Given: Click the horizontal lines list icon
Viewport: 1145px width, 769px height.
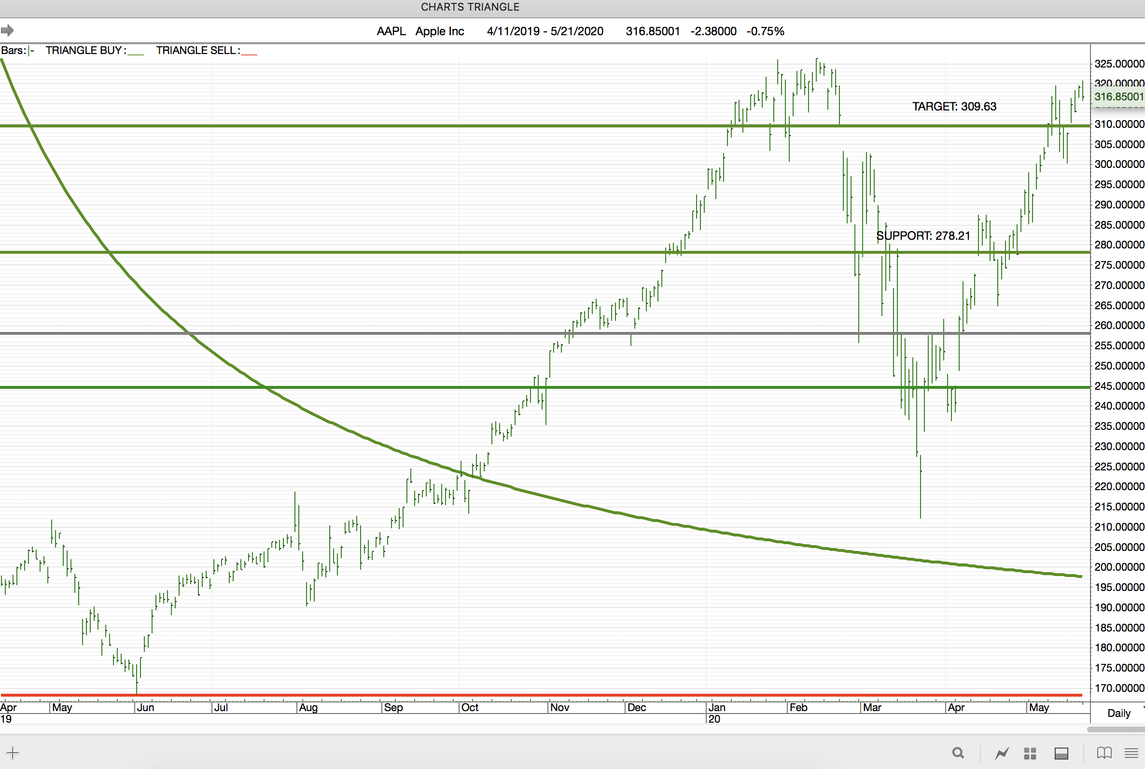Looking at the screenshot, I should coord(1131,753).
